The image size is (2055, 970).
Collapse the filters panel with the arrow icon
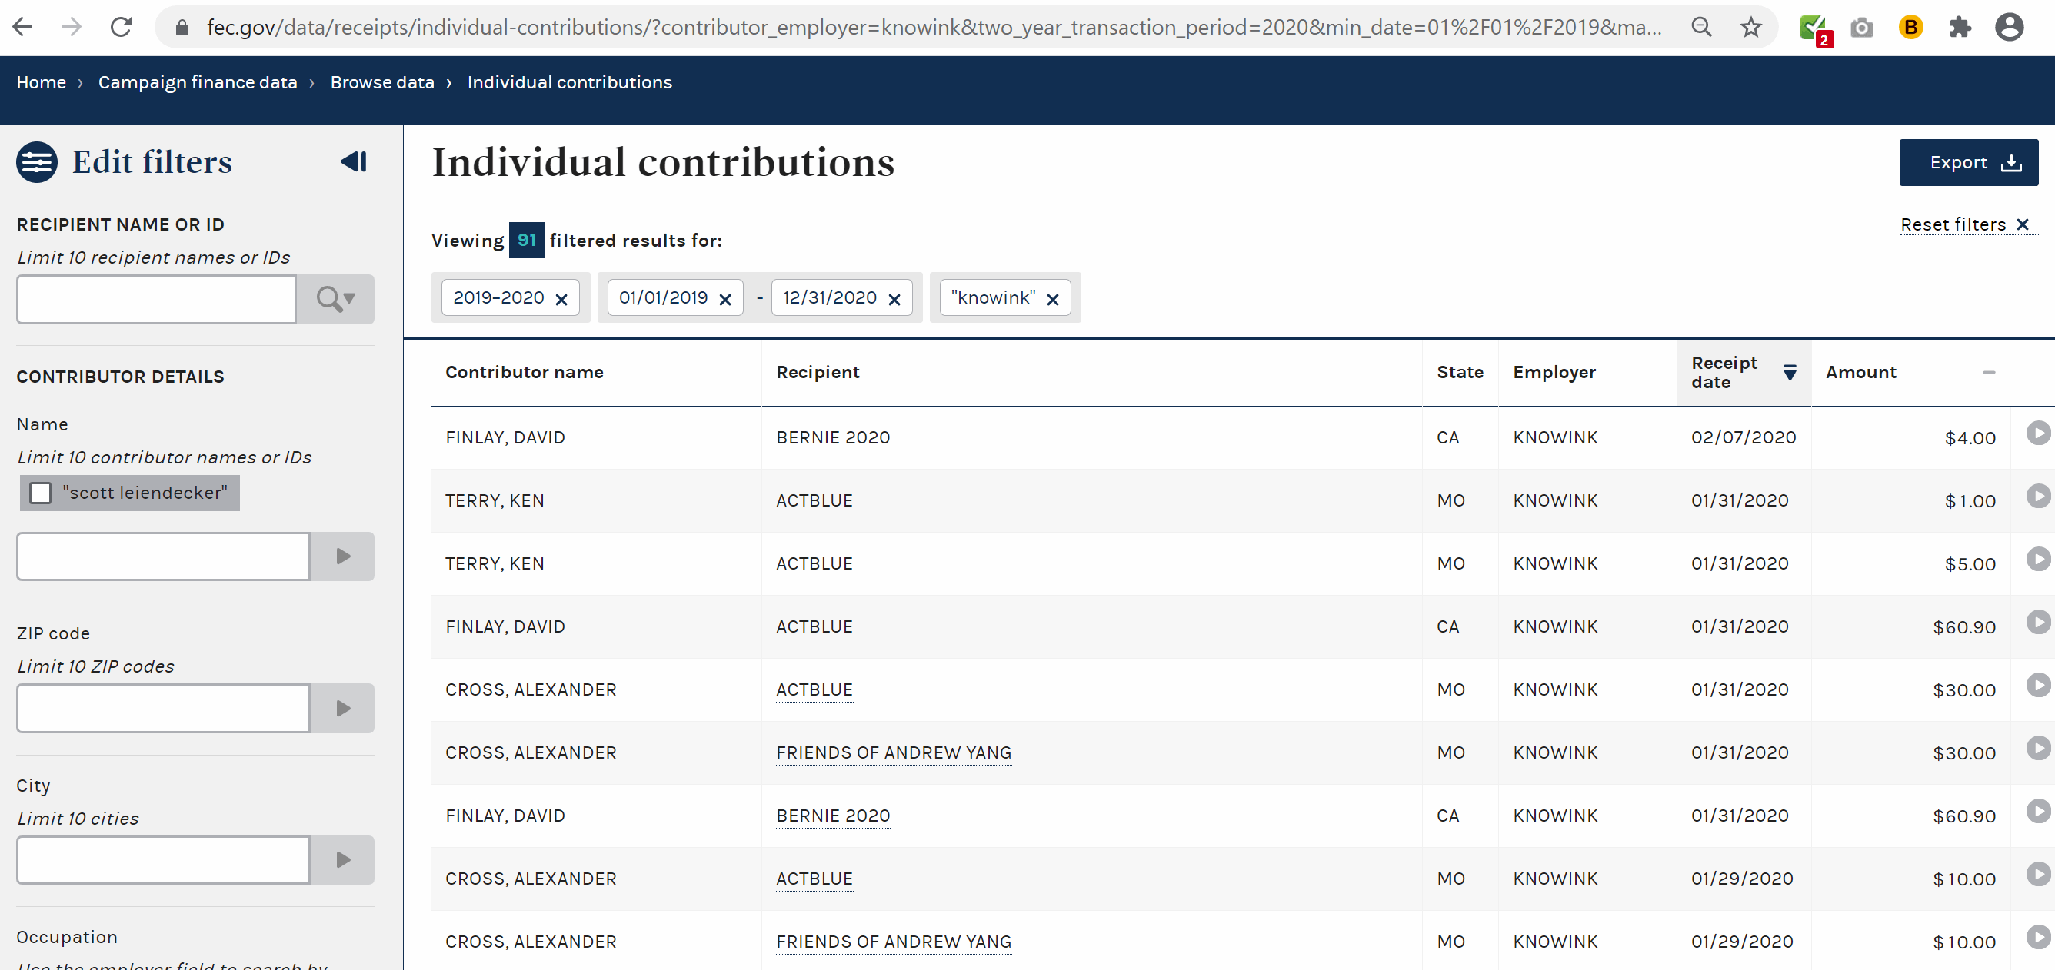click(x=354, y=162)
